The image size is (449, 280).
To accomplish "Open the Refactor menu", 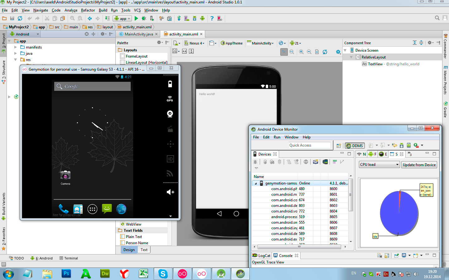I will [x=88, y=10].
